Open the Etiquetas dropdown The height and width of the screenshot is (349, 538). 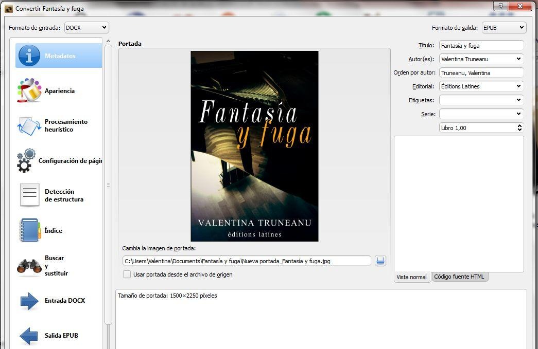click(x=518, y=100)
